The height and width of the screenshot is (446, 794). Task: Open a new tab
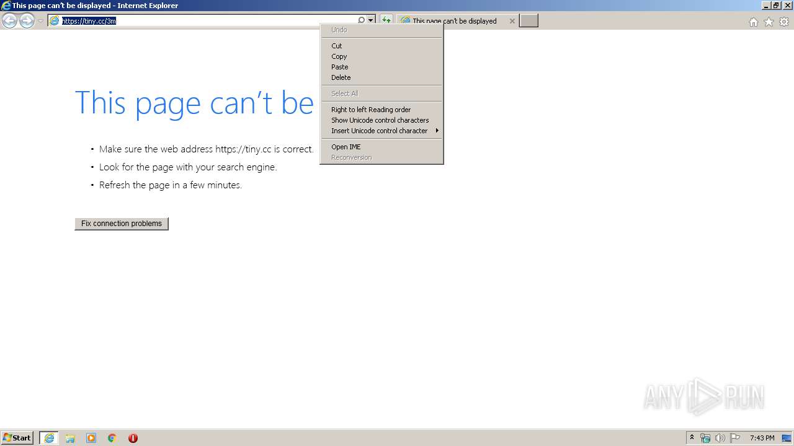529,20
